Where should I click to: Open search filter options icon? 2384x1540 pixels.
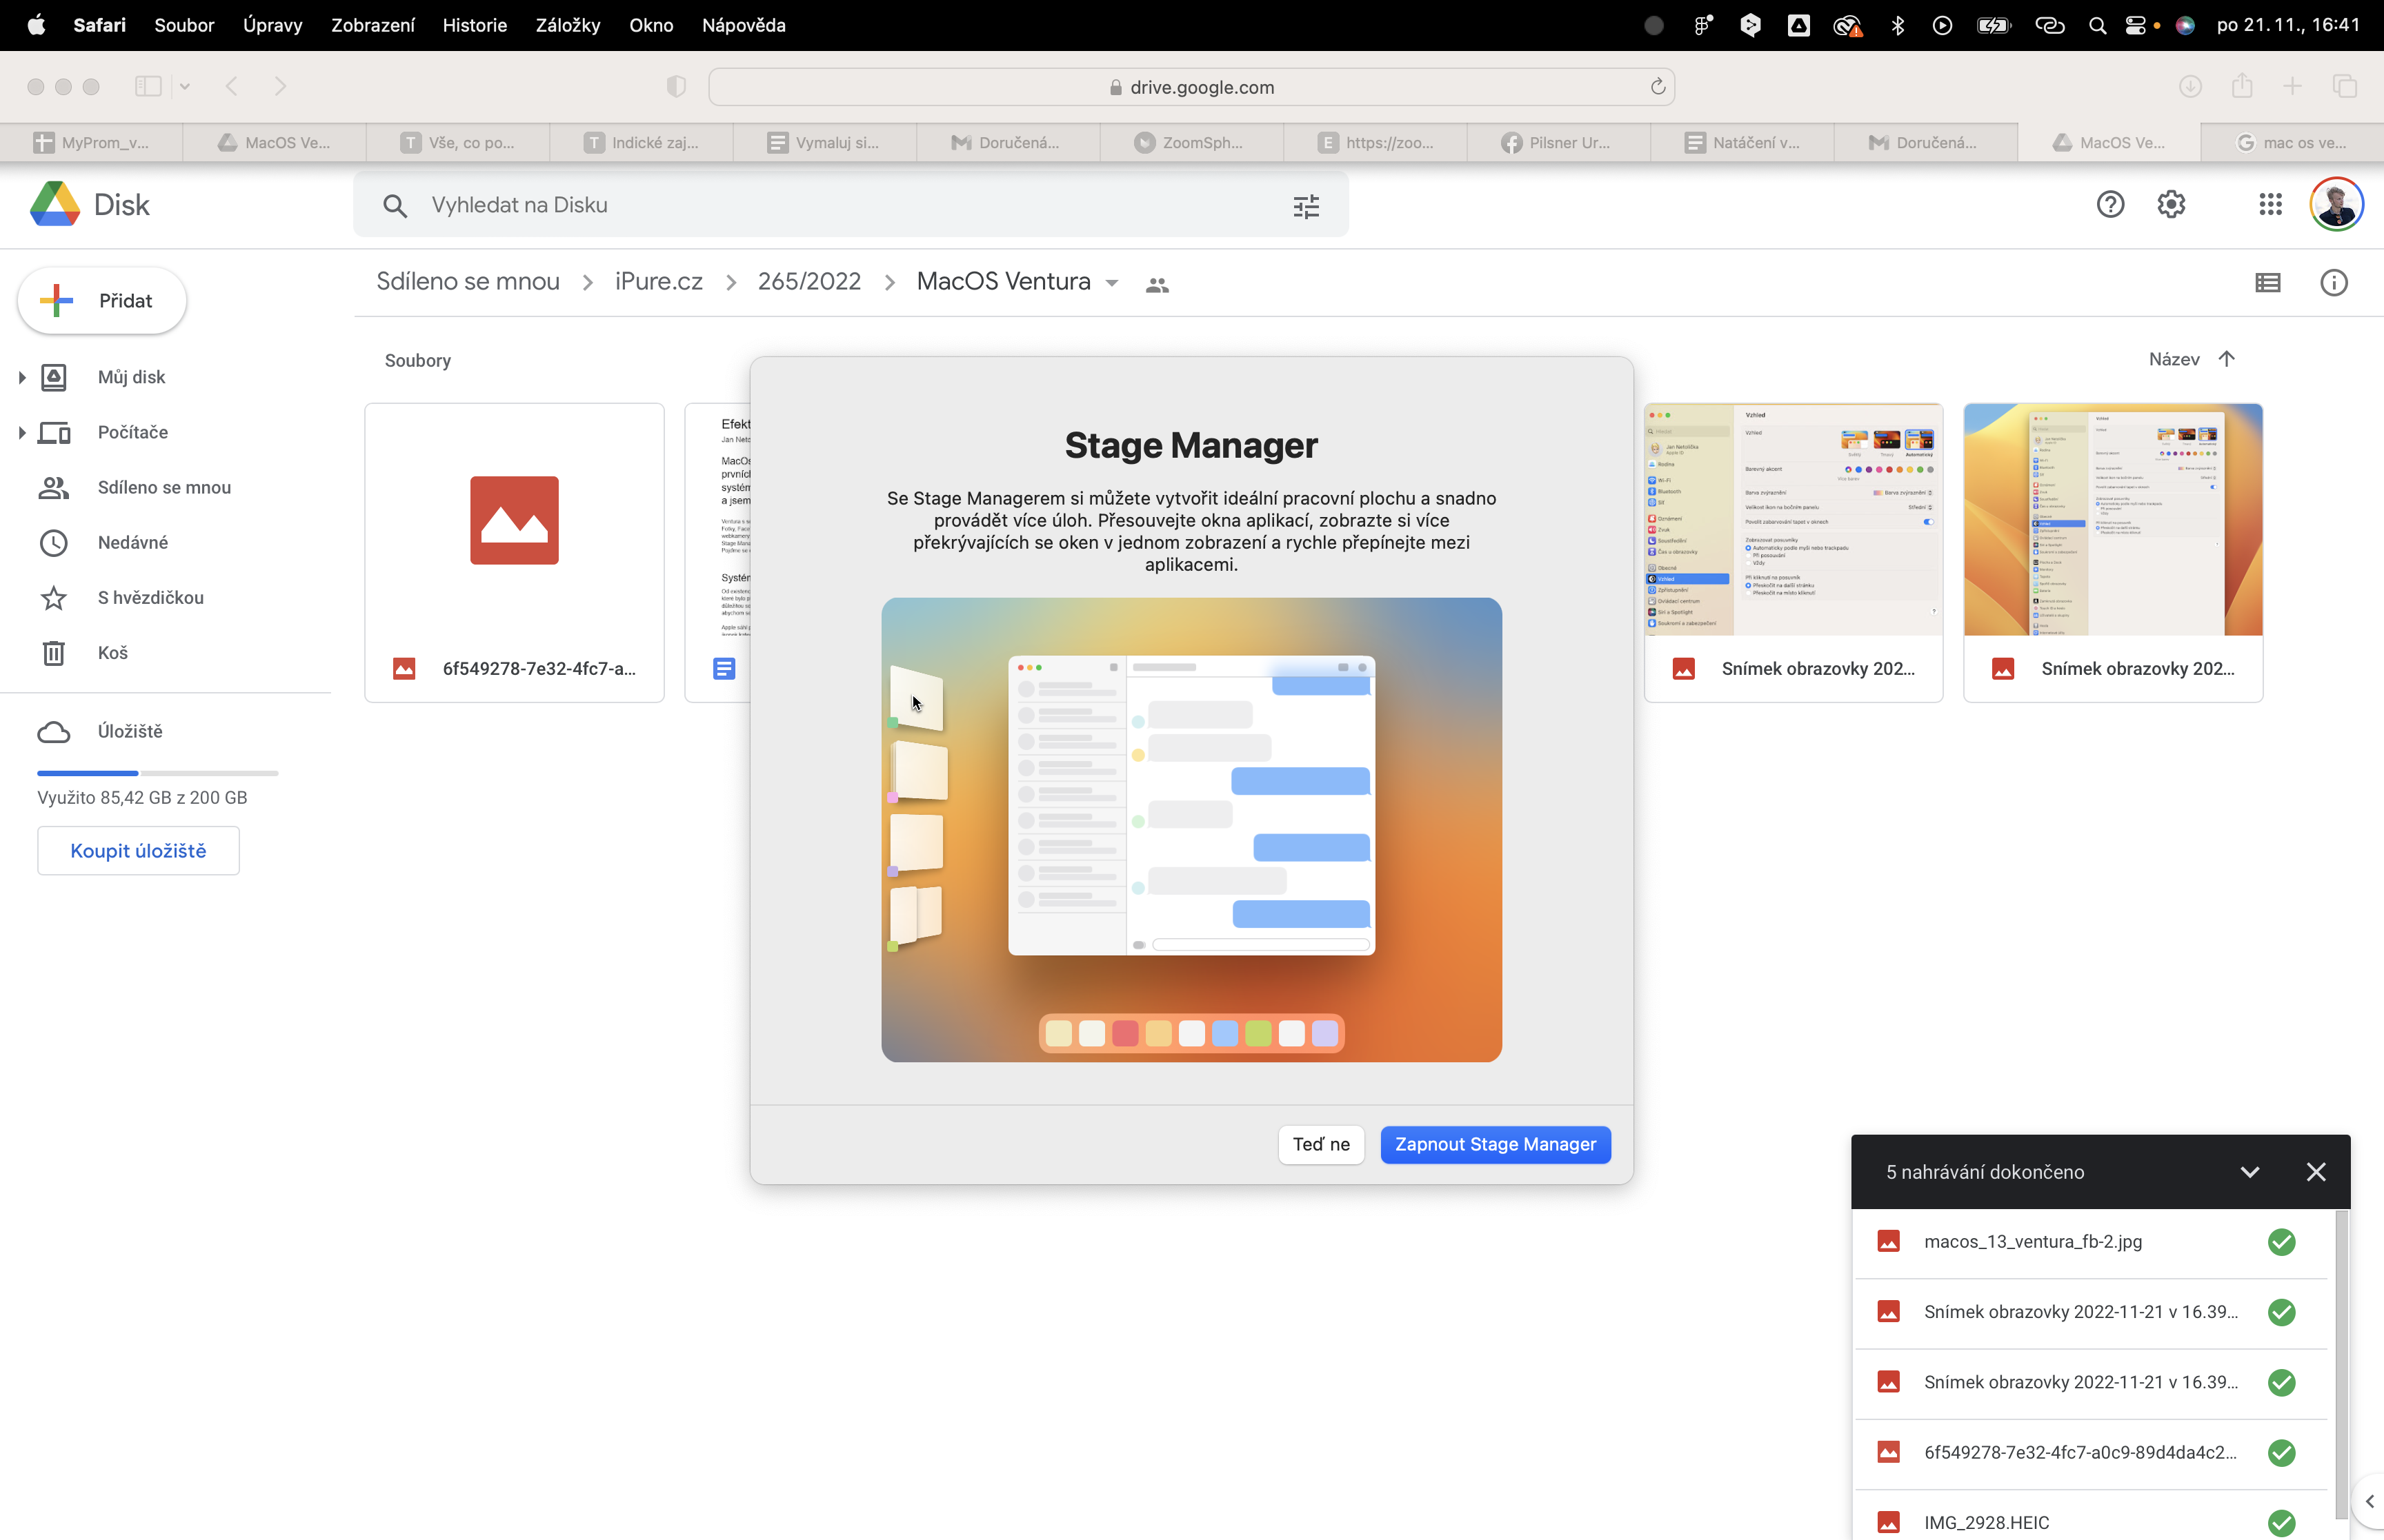click(x=1306, y=206)
